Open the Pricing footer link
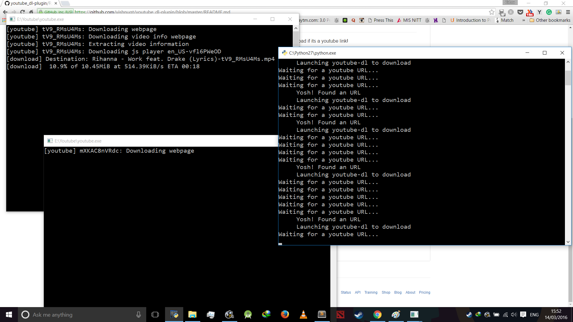Image resolution: width=573 pixels, height=322 pixels. (424, 292)
